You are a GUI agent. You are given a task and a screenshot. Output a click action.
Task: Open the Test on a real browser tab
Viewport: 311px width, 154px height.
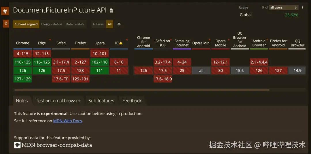58,101
